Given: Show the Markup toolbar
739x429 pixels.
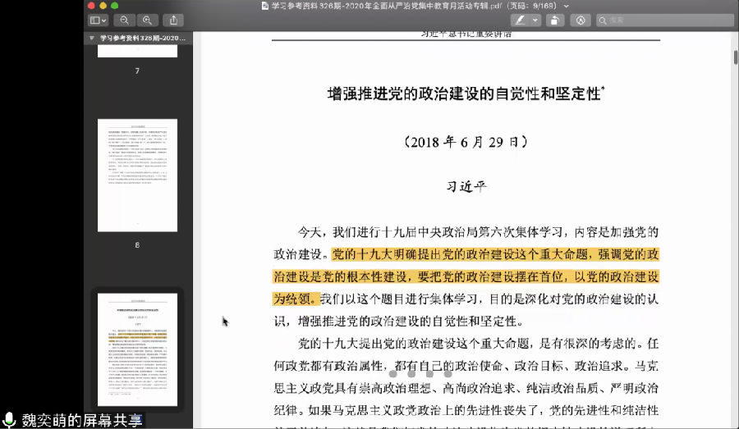Looking at the screenshot, I should point(581,20).
